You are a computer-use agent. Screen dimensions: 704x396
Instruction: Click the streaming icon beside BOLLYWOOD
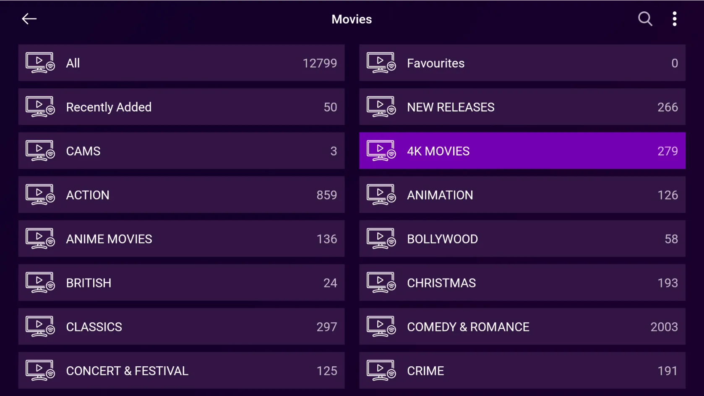coord(381,239)
